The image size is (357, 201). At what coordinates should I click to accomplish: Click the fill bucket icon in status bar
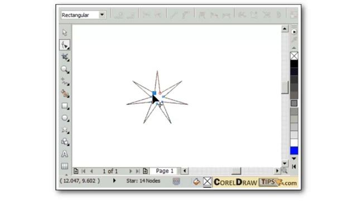click(197, 181)
